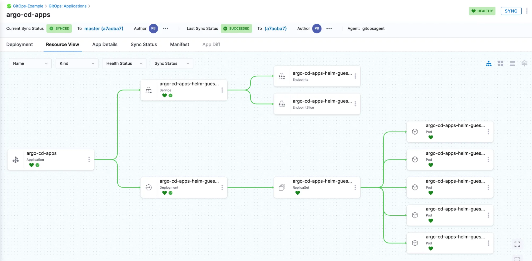532x261 pixels.
Task: Click the ReplicaSet icon in the graph
Action: click(x=282, y=187)
